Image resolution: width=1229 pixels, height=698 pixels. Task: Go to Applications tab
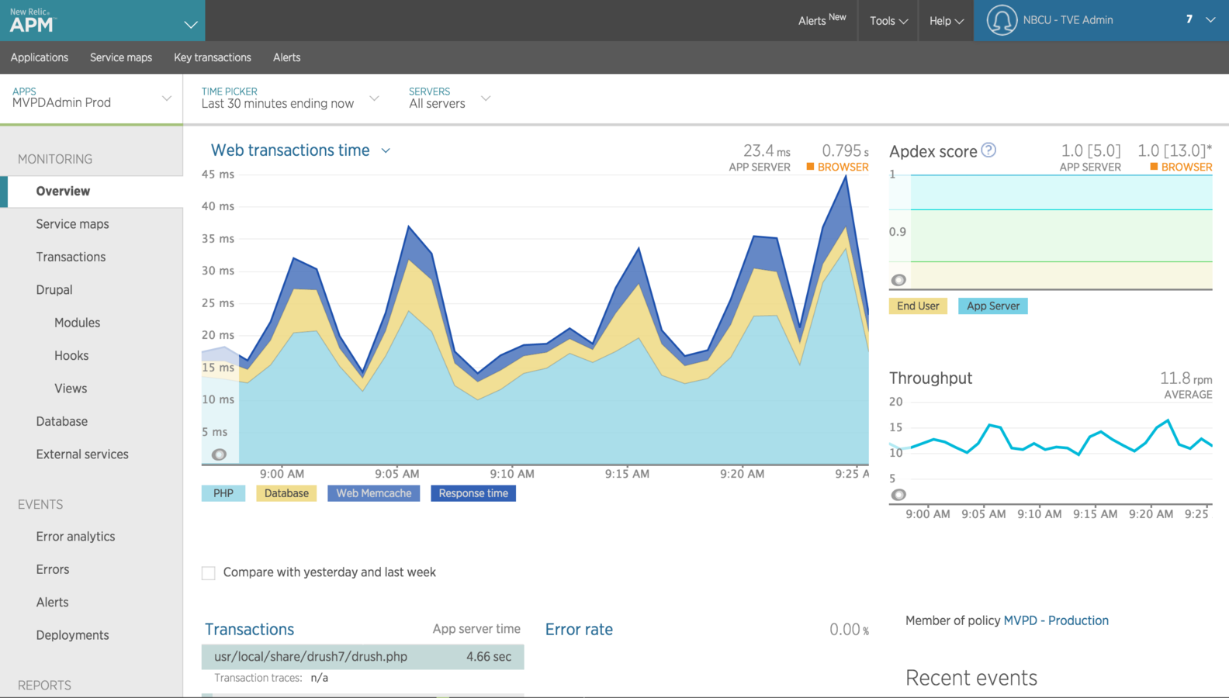tap(40, 57)
